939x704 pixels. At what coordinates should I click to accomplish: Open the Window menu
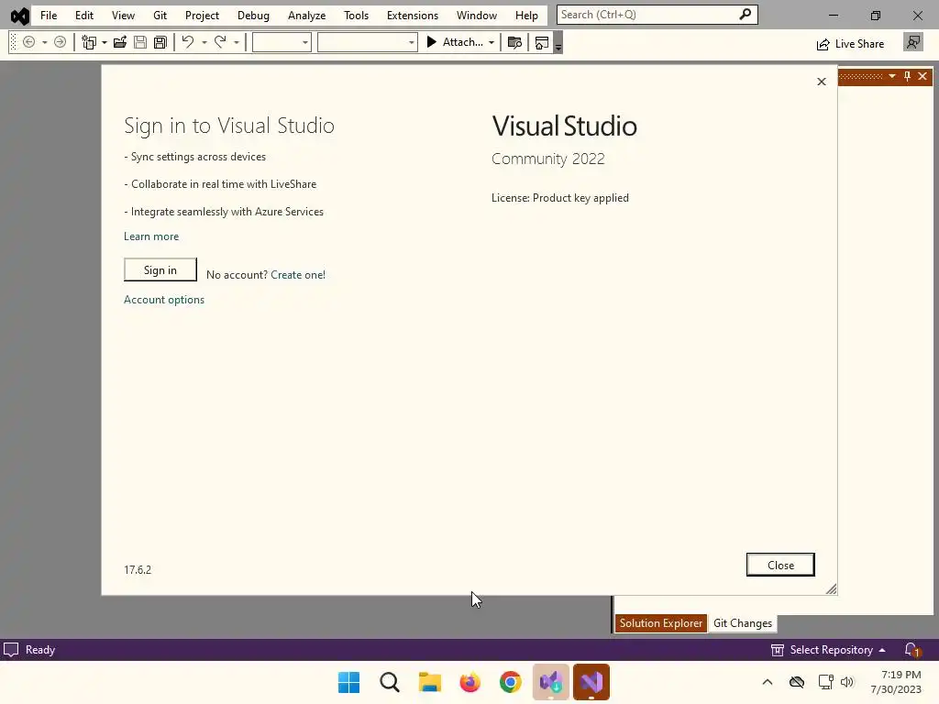[477, 15]
